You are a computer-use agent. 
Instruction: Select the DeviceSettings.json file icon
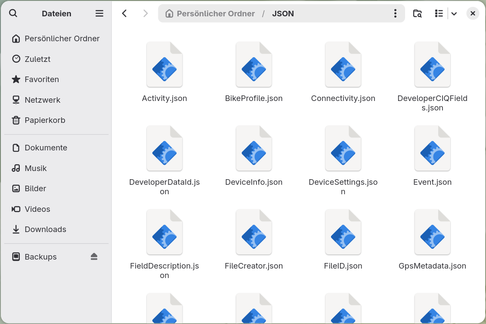pyautogui.click(x=343, y=148)
